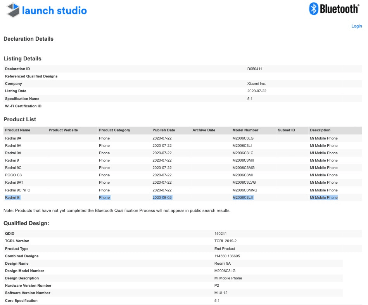Click the Software Version Number label
Screen dimensions: 368x305
[x=28, y=293]
